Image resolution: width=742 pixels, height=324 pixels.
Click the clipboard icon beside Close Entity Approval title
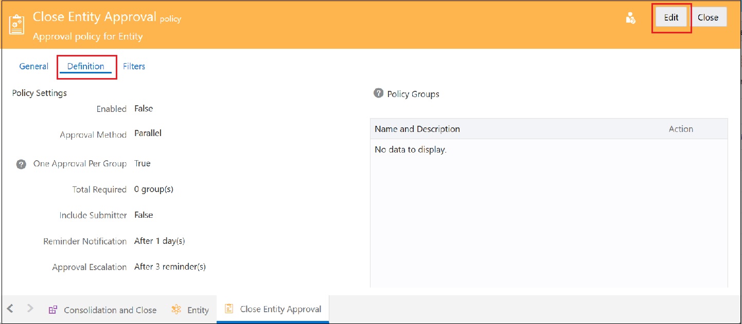tap(16, 23)
